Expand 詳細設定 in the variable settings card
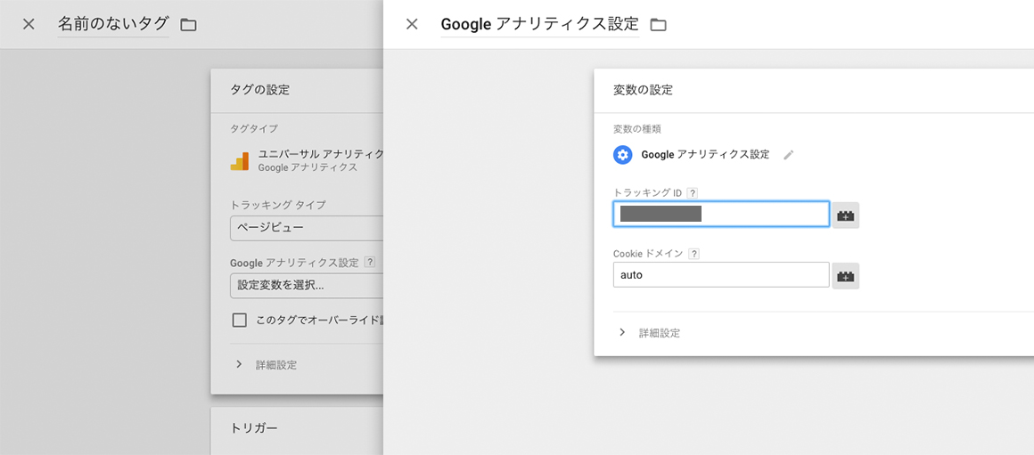 point(650,332)
